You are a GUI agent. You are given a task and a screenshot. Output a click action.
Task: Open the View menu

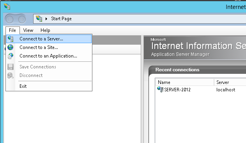[x=28, y=30]
